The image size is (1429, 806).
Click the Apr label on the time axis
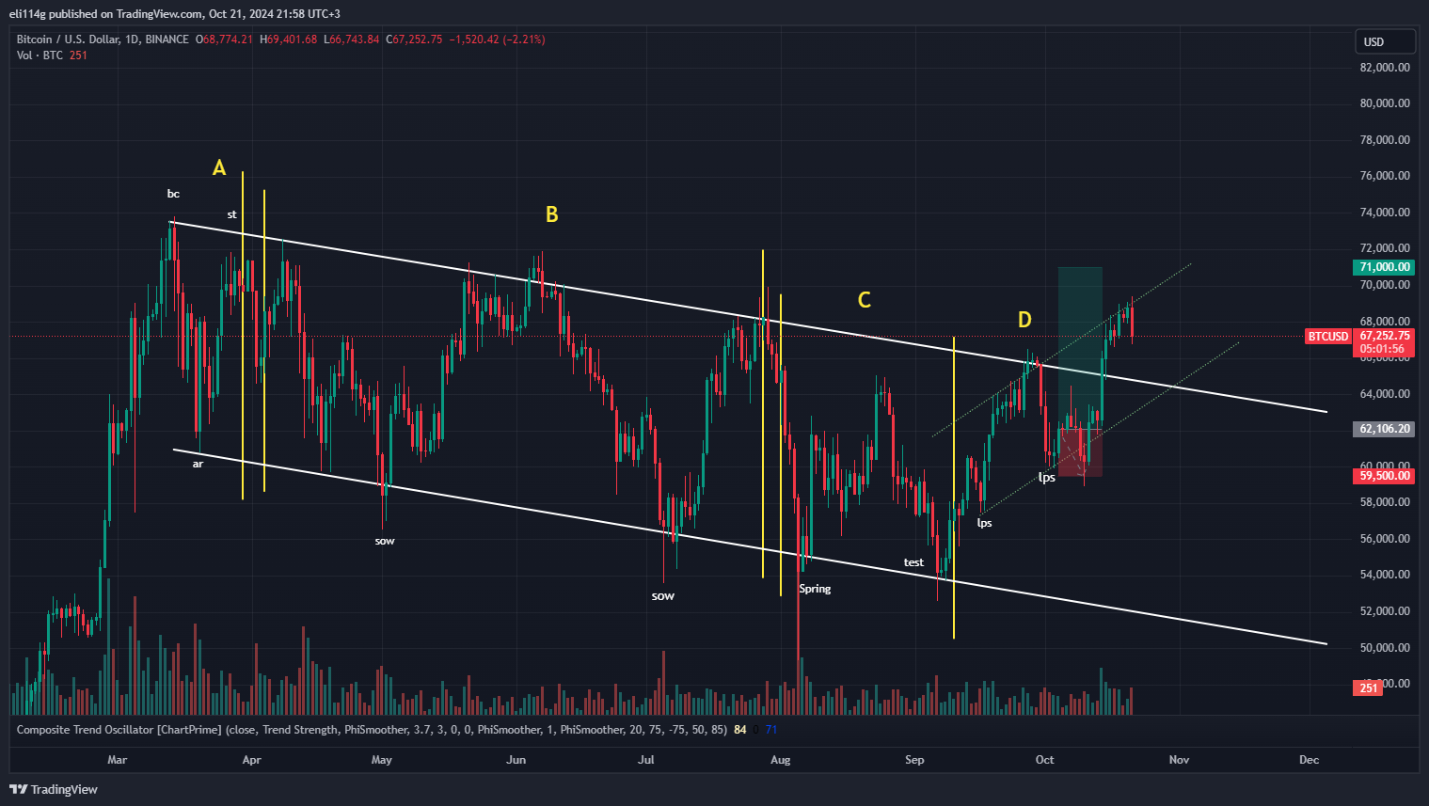251,760
